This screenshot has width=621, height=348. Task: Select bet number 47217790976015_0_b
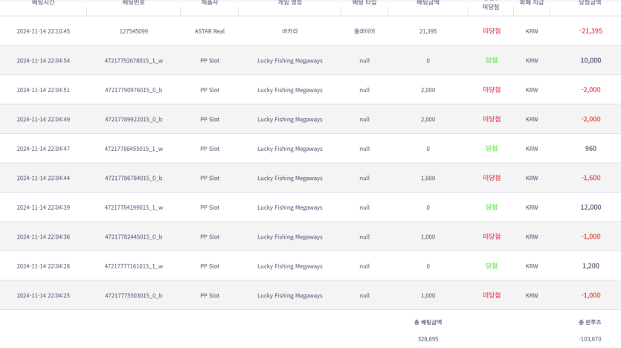(134, 90)
